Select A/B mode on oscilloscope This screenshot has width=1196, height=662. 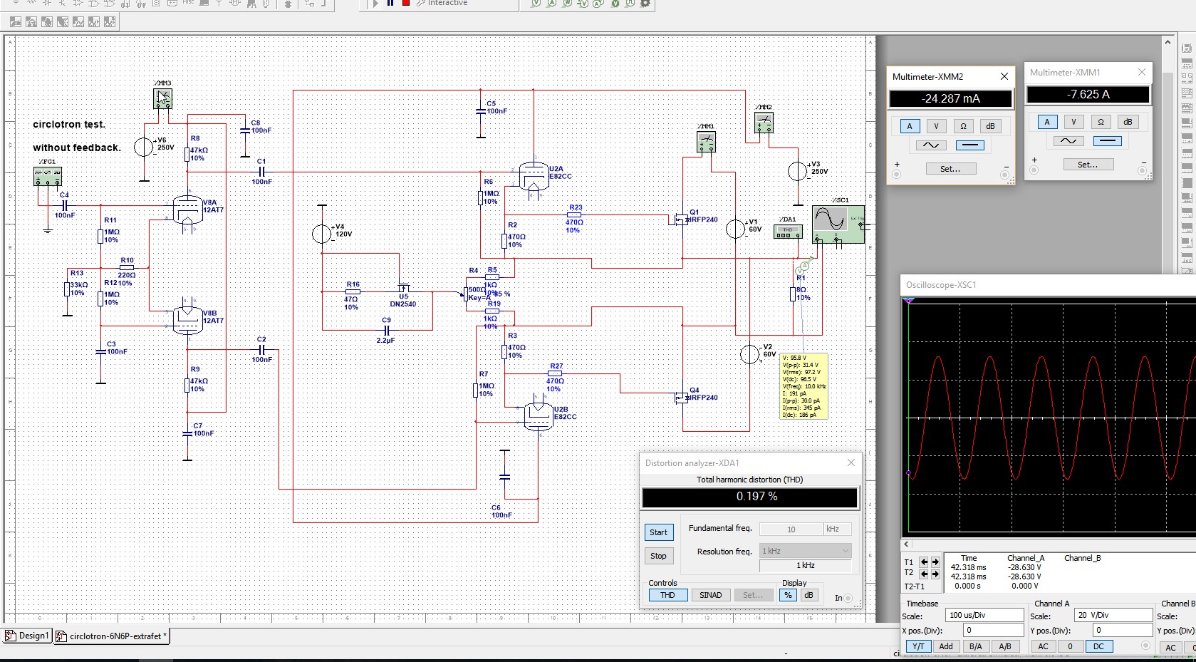1004,646
